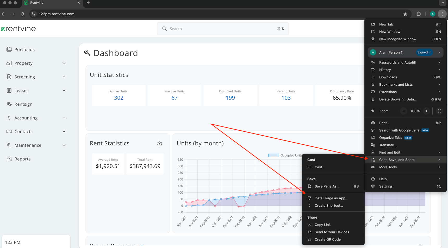
Task: Click the bookmark star in address bar
Action: pos(405,14)
